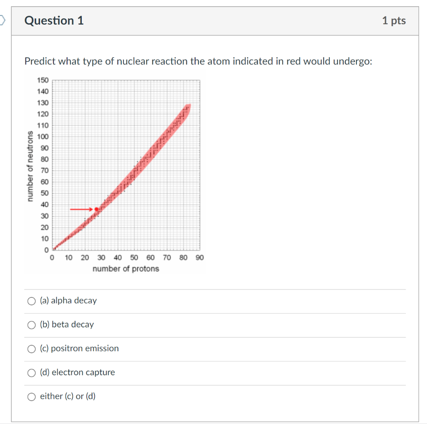Click the '150' neutron axis tick label
This screenshot has width=427, height=424.
[43, 80]
